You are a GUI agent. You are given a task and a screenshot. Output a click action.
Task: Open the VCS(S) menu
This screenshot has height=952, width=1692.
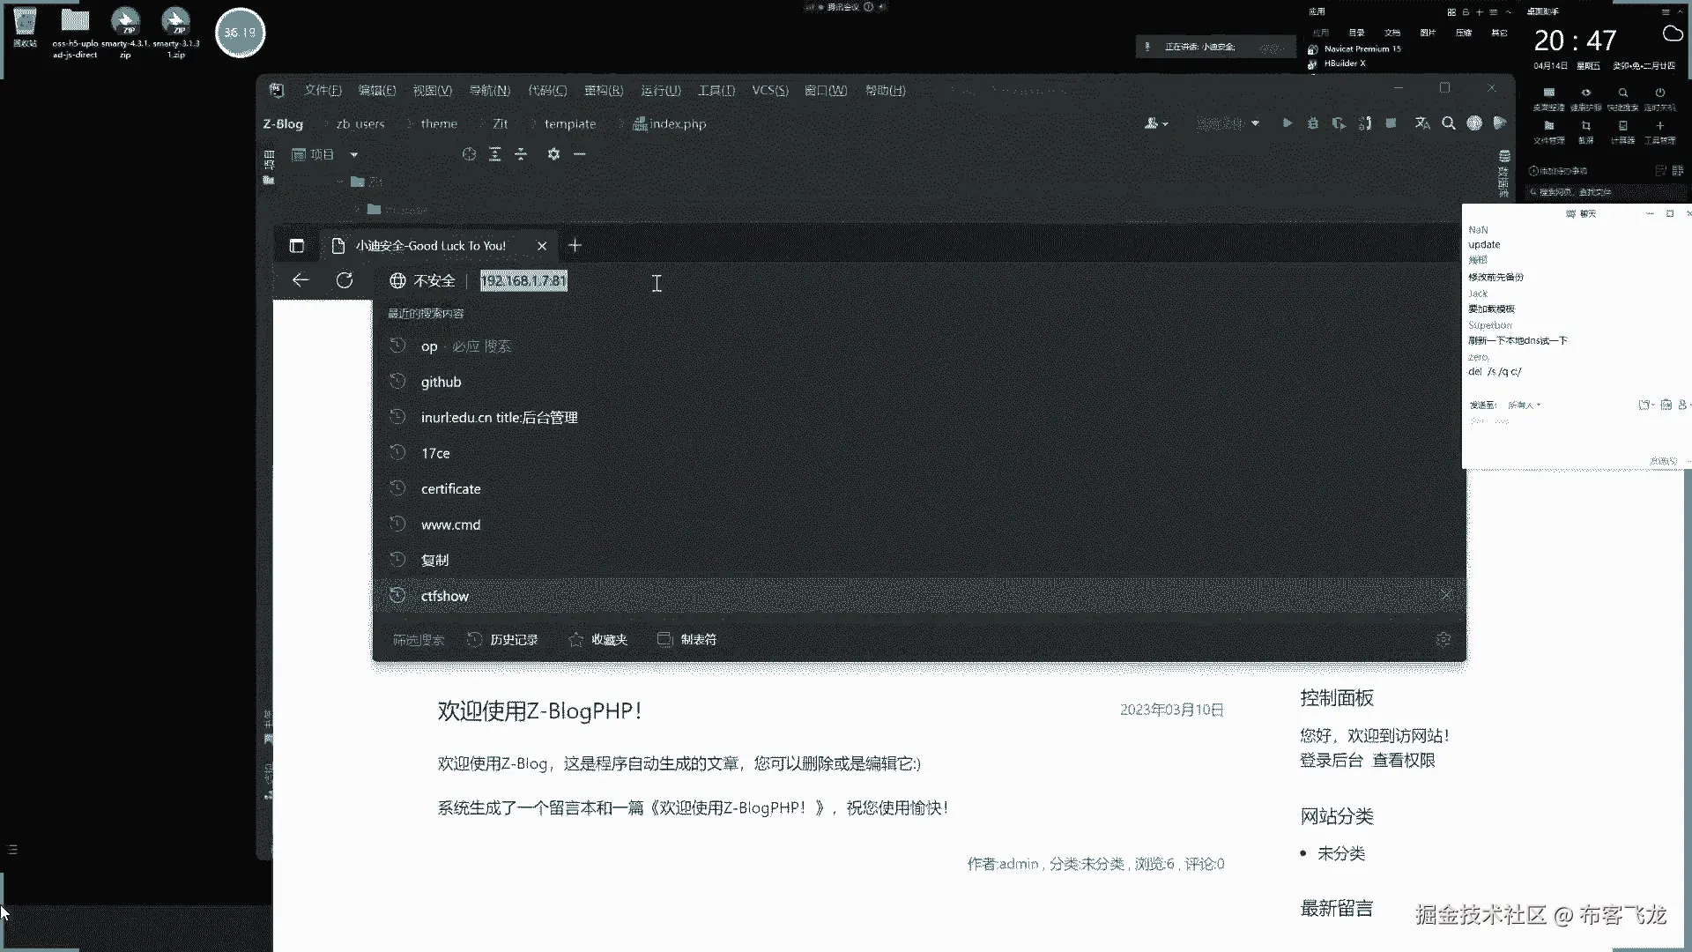769,91
